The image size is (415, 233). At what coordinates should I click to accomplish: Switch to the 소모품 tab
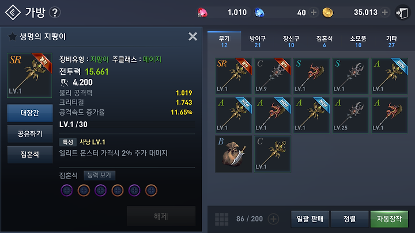(358, 41)
